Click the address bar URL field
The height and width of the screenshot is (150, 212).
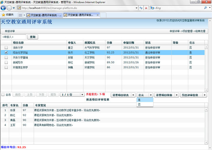click(78, 8)
